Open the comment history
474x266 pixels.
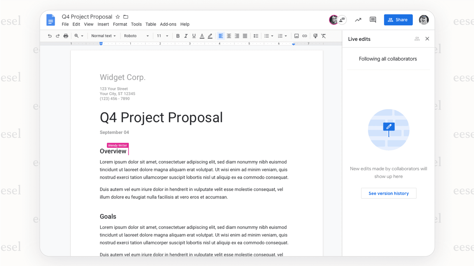(x=372, y=20)
